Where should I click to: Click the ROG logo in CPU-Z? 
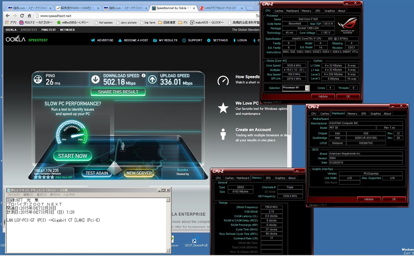click(347, 26)
